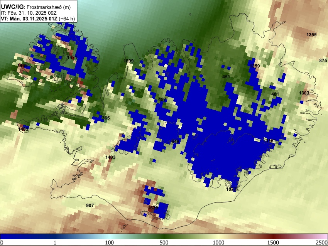
Task: Click the 1255 value label on the map
Action: 311,35
